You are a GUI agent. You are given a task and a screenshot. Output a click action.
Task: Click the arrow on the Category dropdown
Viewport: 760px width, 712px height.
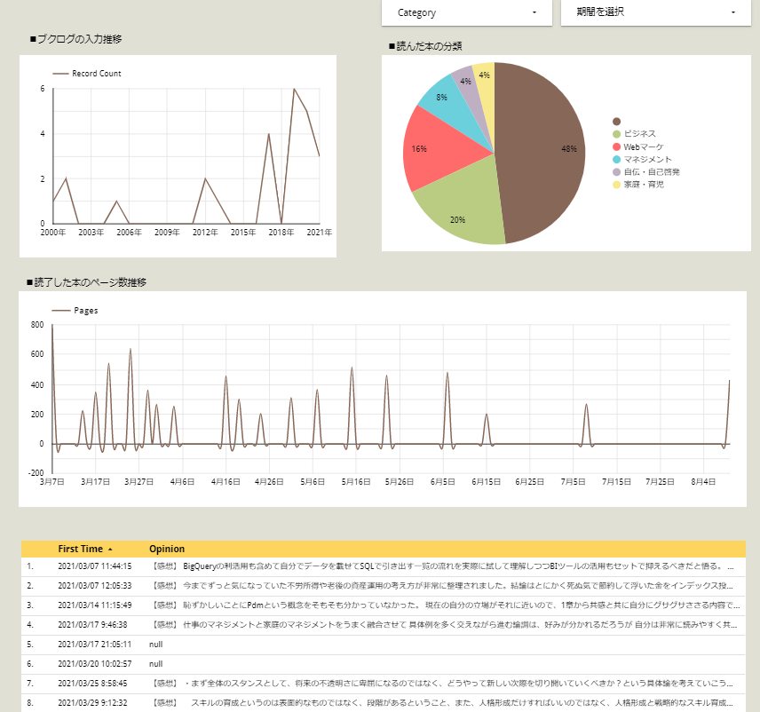point(534,12)
